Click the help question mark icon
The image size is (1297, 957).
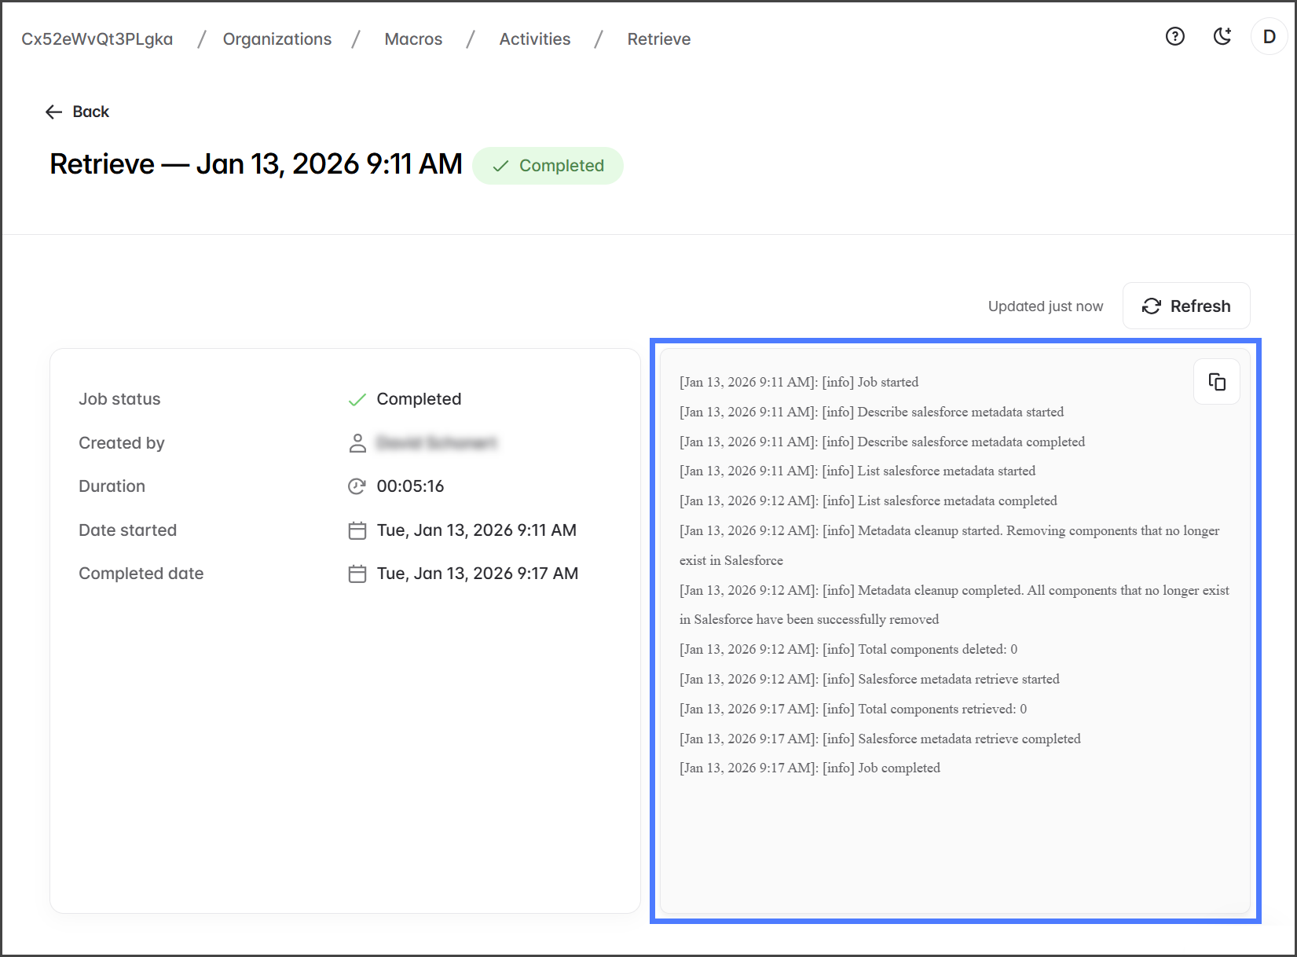(1174, 37)
